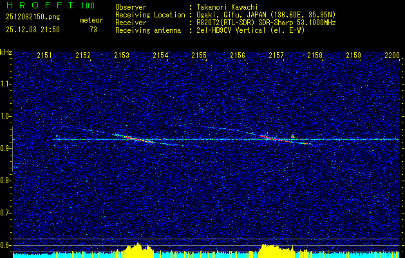
Task: Click the red echo streak before 2157
Action: pos(275,138)
